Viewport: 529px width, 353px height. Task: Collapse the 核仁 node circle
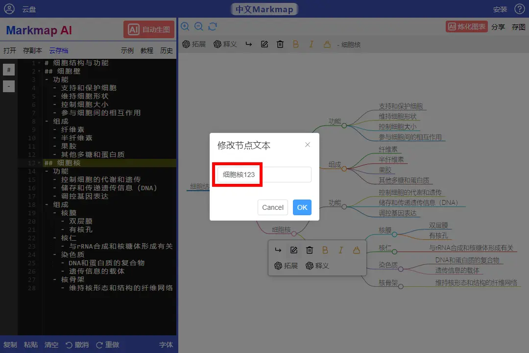coord(394,252)
